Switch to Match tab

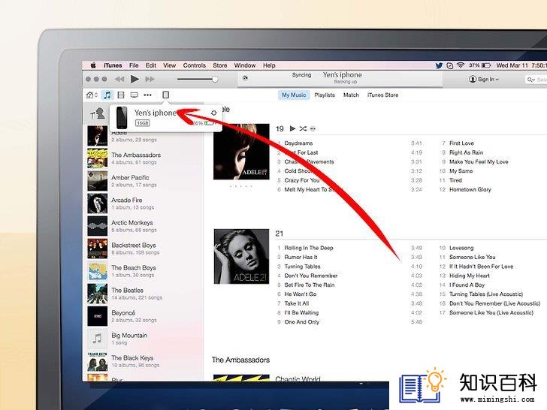[x=351, y=95]
